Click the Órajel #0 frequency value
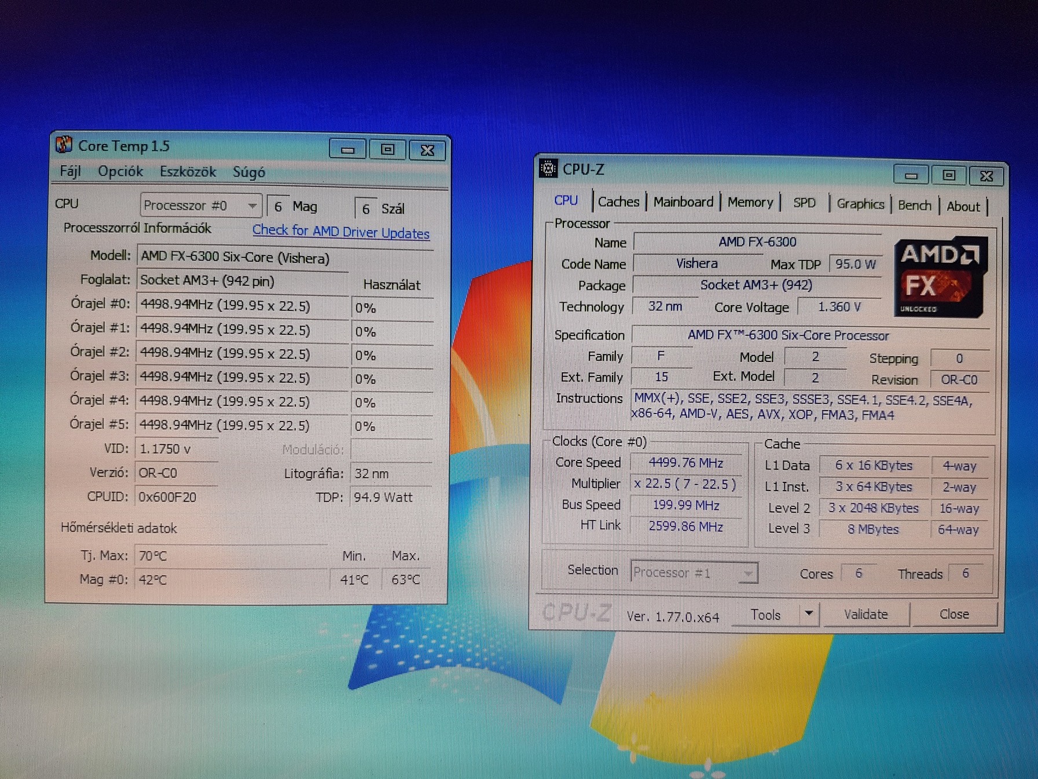The height and width of the screenshot is (779, 1038). [x=242, y=306]
